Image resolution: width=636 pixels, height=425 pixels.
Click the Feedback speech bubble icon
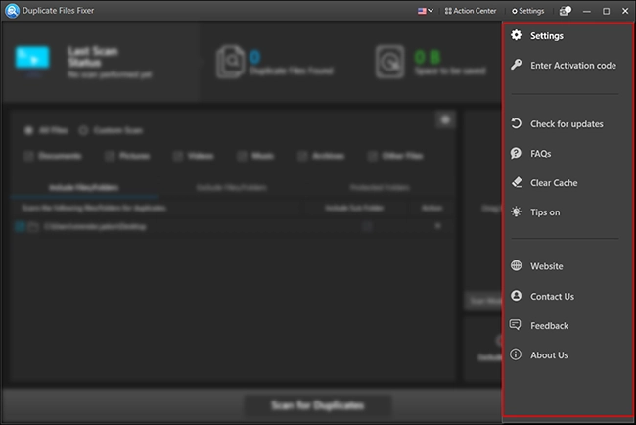click(516, 325)
